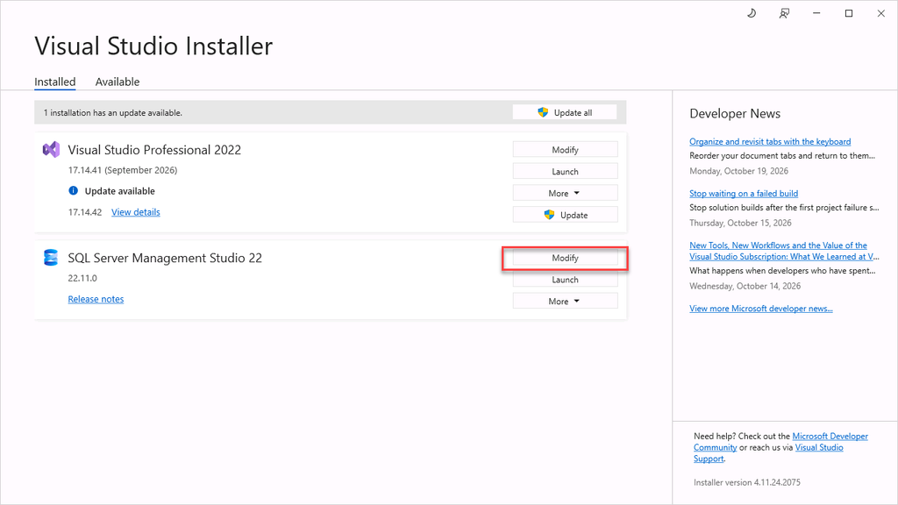898x505 pixels.
Task: Click the 'Developer News' heading
Action: point(735,113)
